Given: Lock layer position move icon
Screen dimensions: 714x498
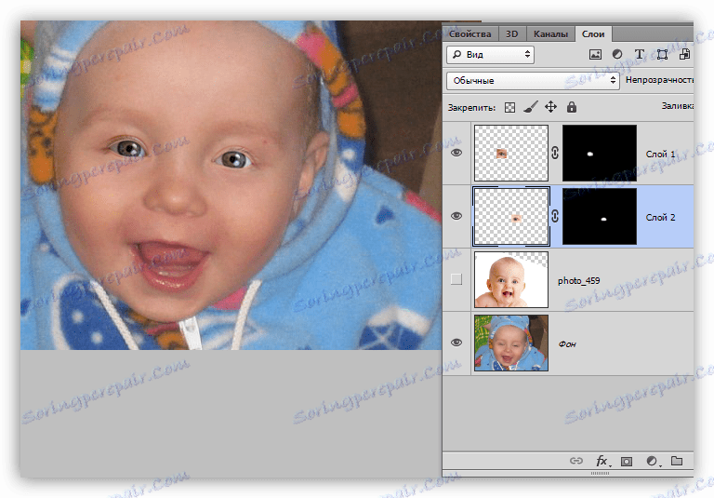Looking at the screenshot, I should 550,107.
